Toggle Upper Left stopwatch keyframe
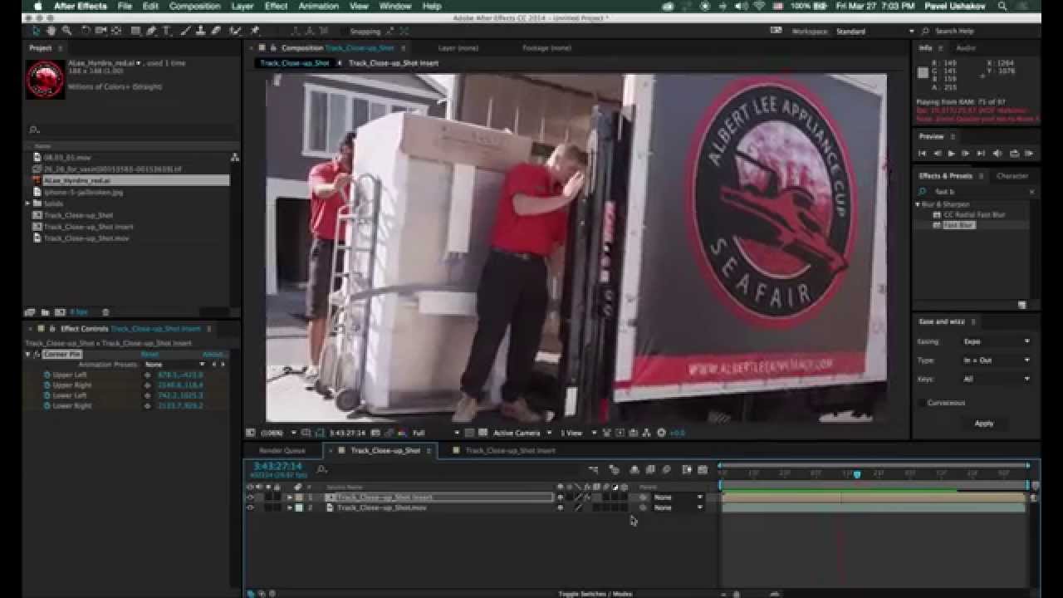 [x=47, y=375]
